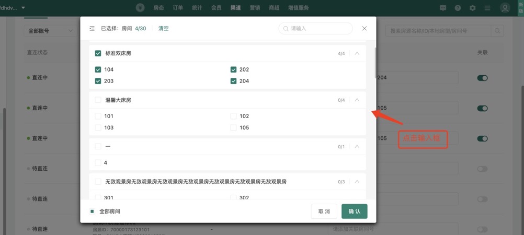This screenshot has height=235, width=524.
Task: Open the 会员 menu item
Action: pos(216,8)
